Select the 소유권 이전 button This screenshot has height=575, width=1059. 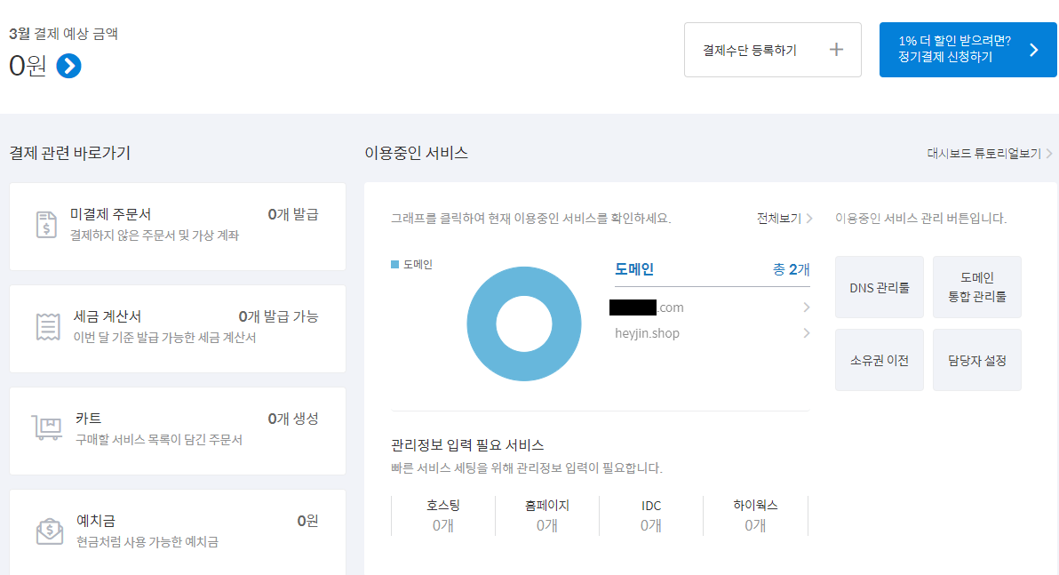[879, 361]
